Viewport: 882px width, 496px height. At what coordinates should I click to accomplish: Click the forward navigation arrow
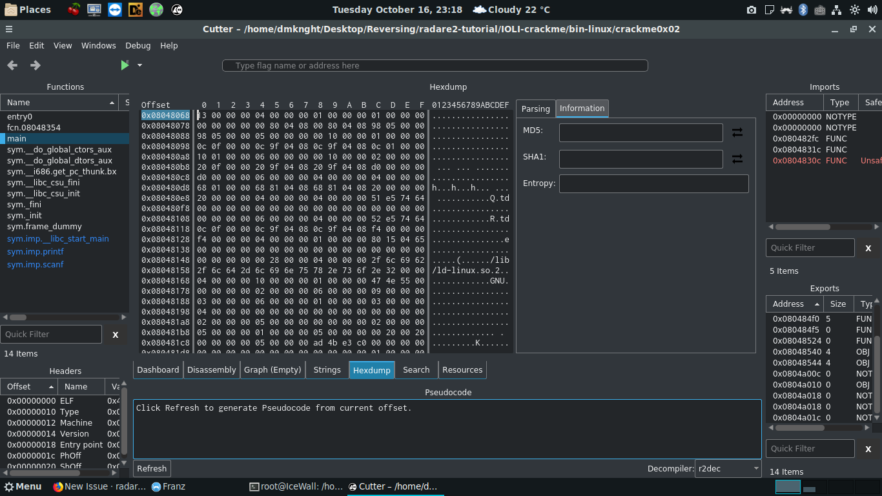[x=35, y=65]
